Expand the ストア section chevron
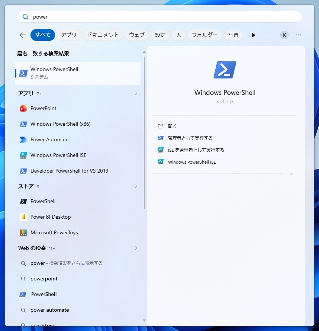The width and height of the screenshot is (319, 331). click(136, 186)
